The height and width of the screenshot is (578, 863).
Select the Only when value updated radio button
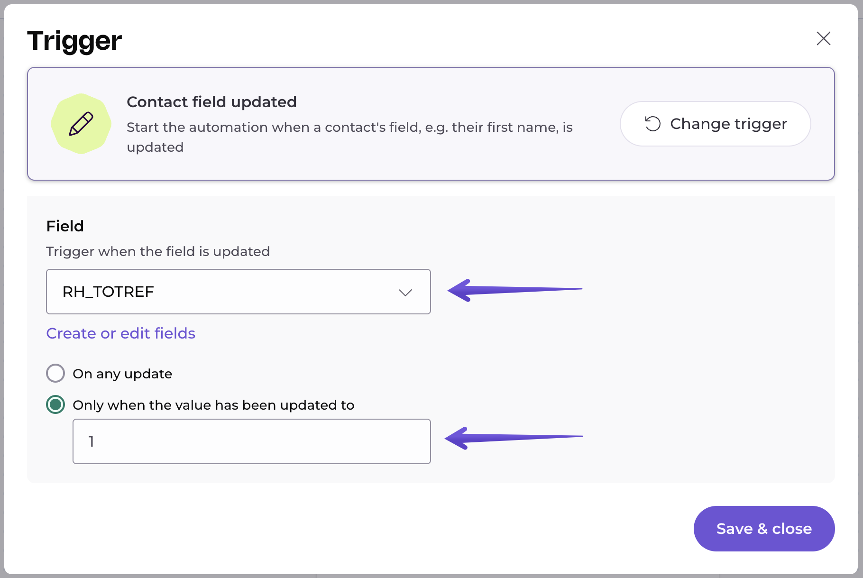[55, 404]
